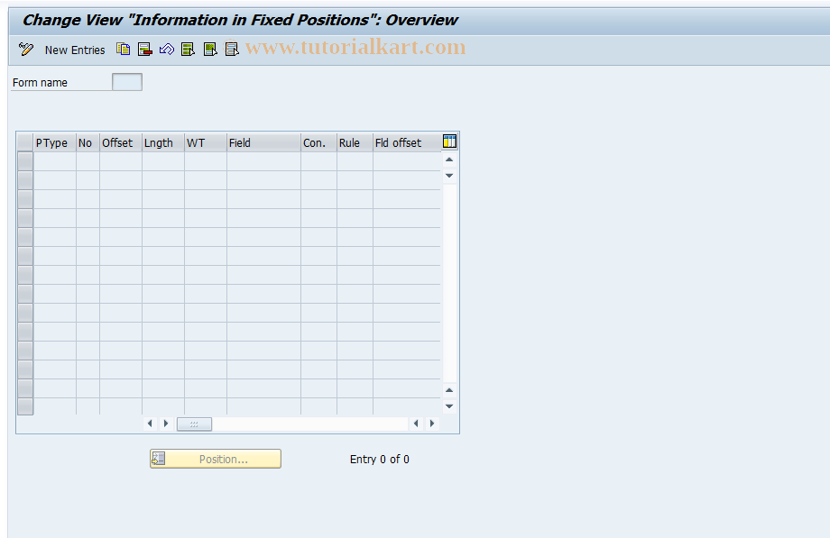
Task: Click the PType column header
Action: click(55, 142)
